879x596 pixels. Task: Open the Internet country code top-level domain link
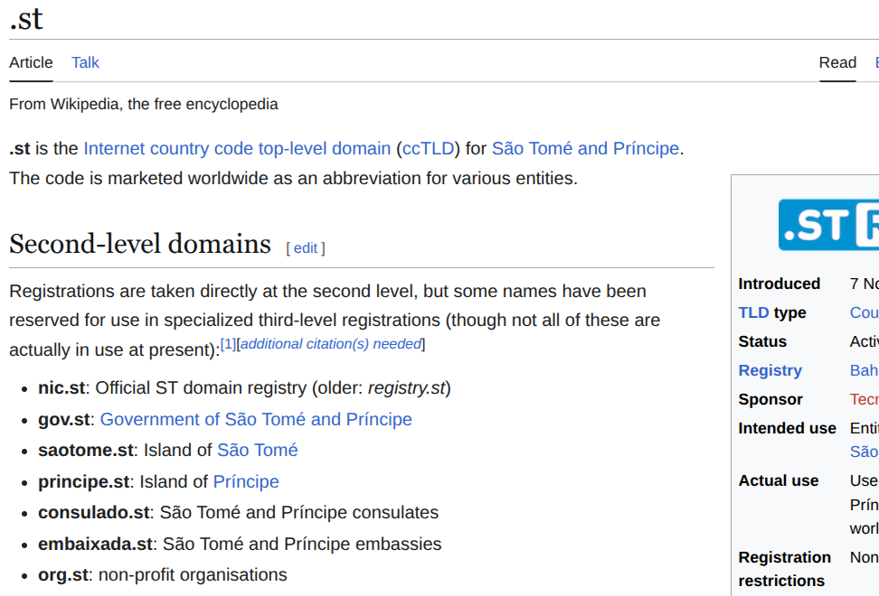[x=237, y=148]
